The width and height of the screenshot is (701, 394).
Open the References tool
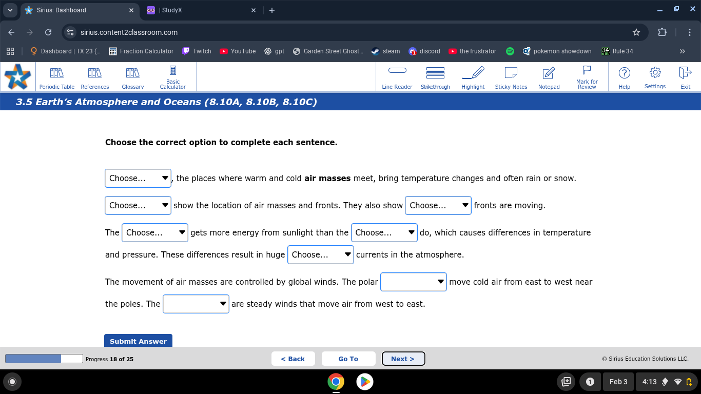tap(95, 77)
